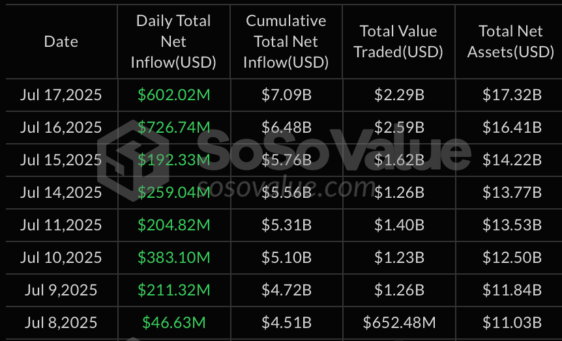Click the Cumulative Total Net Inflow header

click(286, 42)
